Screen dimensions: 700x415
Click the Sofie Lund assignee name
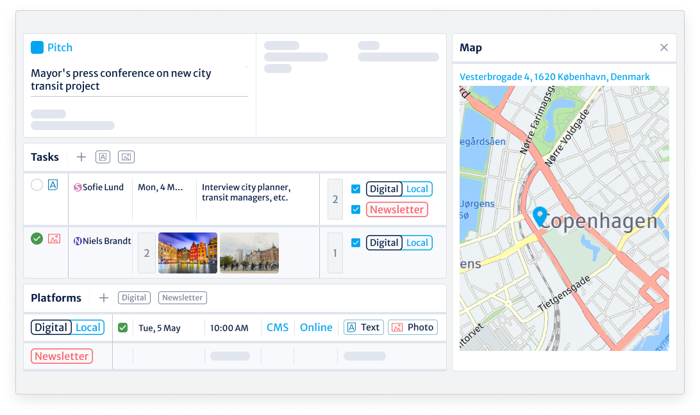[103, 188]
